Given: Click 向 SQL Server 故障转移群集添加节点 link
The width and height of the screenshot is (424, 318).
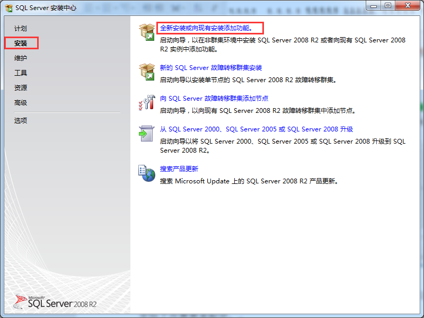Looking at the screenshot, I should tap(214, 99).
